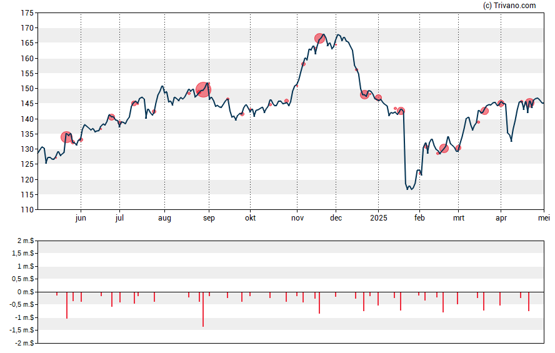Click the '-0,5 m.$' volume axis label
This screenshot has width=555, height=353.
pyautogui.click(x=22, y=304)
